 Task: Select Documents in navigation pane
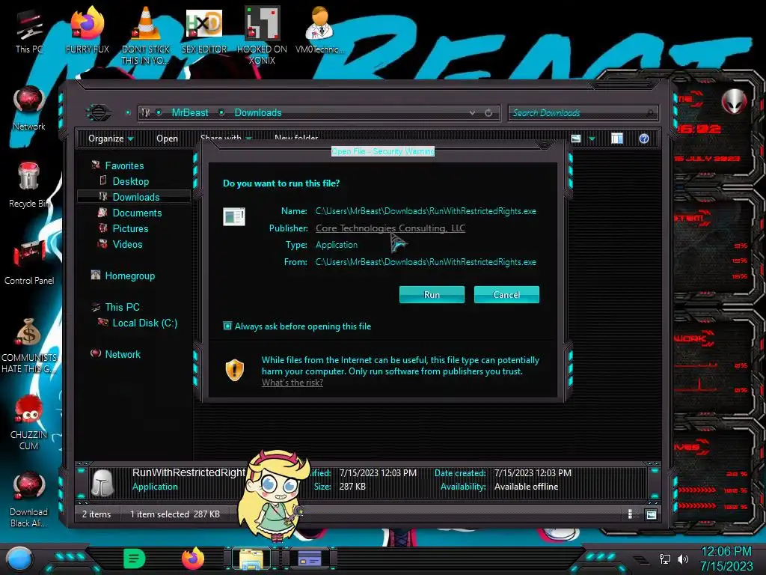click(137, 213)
